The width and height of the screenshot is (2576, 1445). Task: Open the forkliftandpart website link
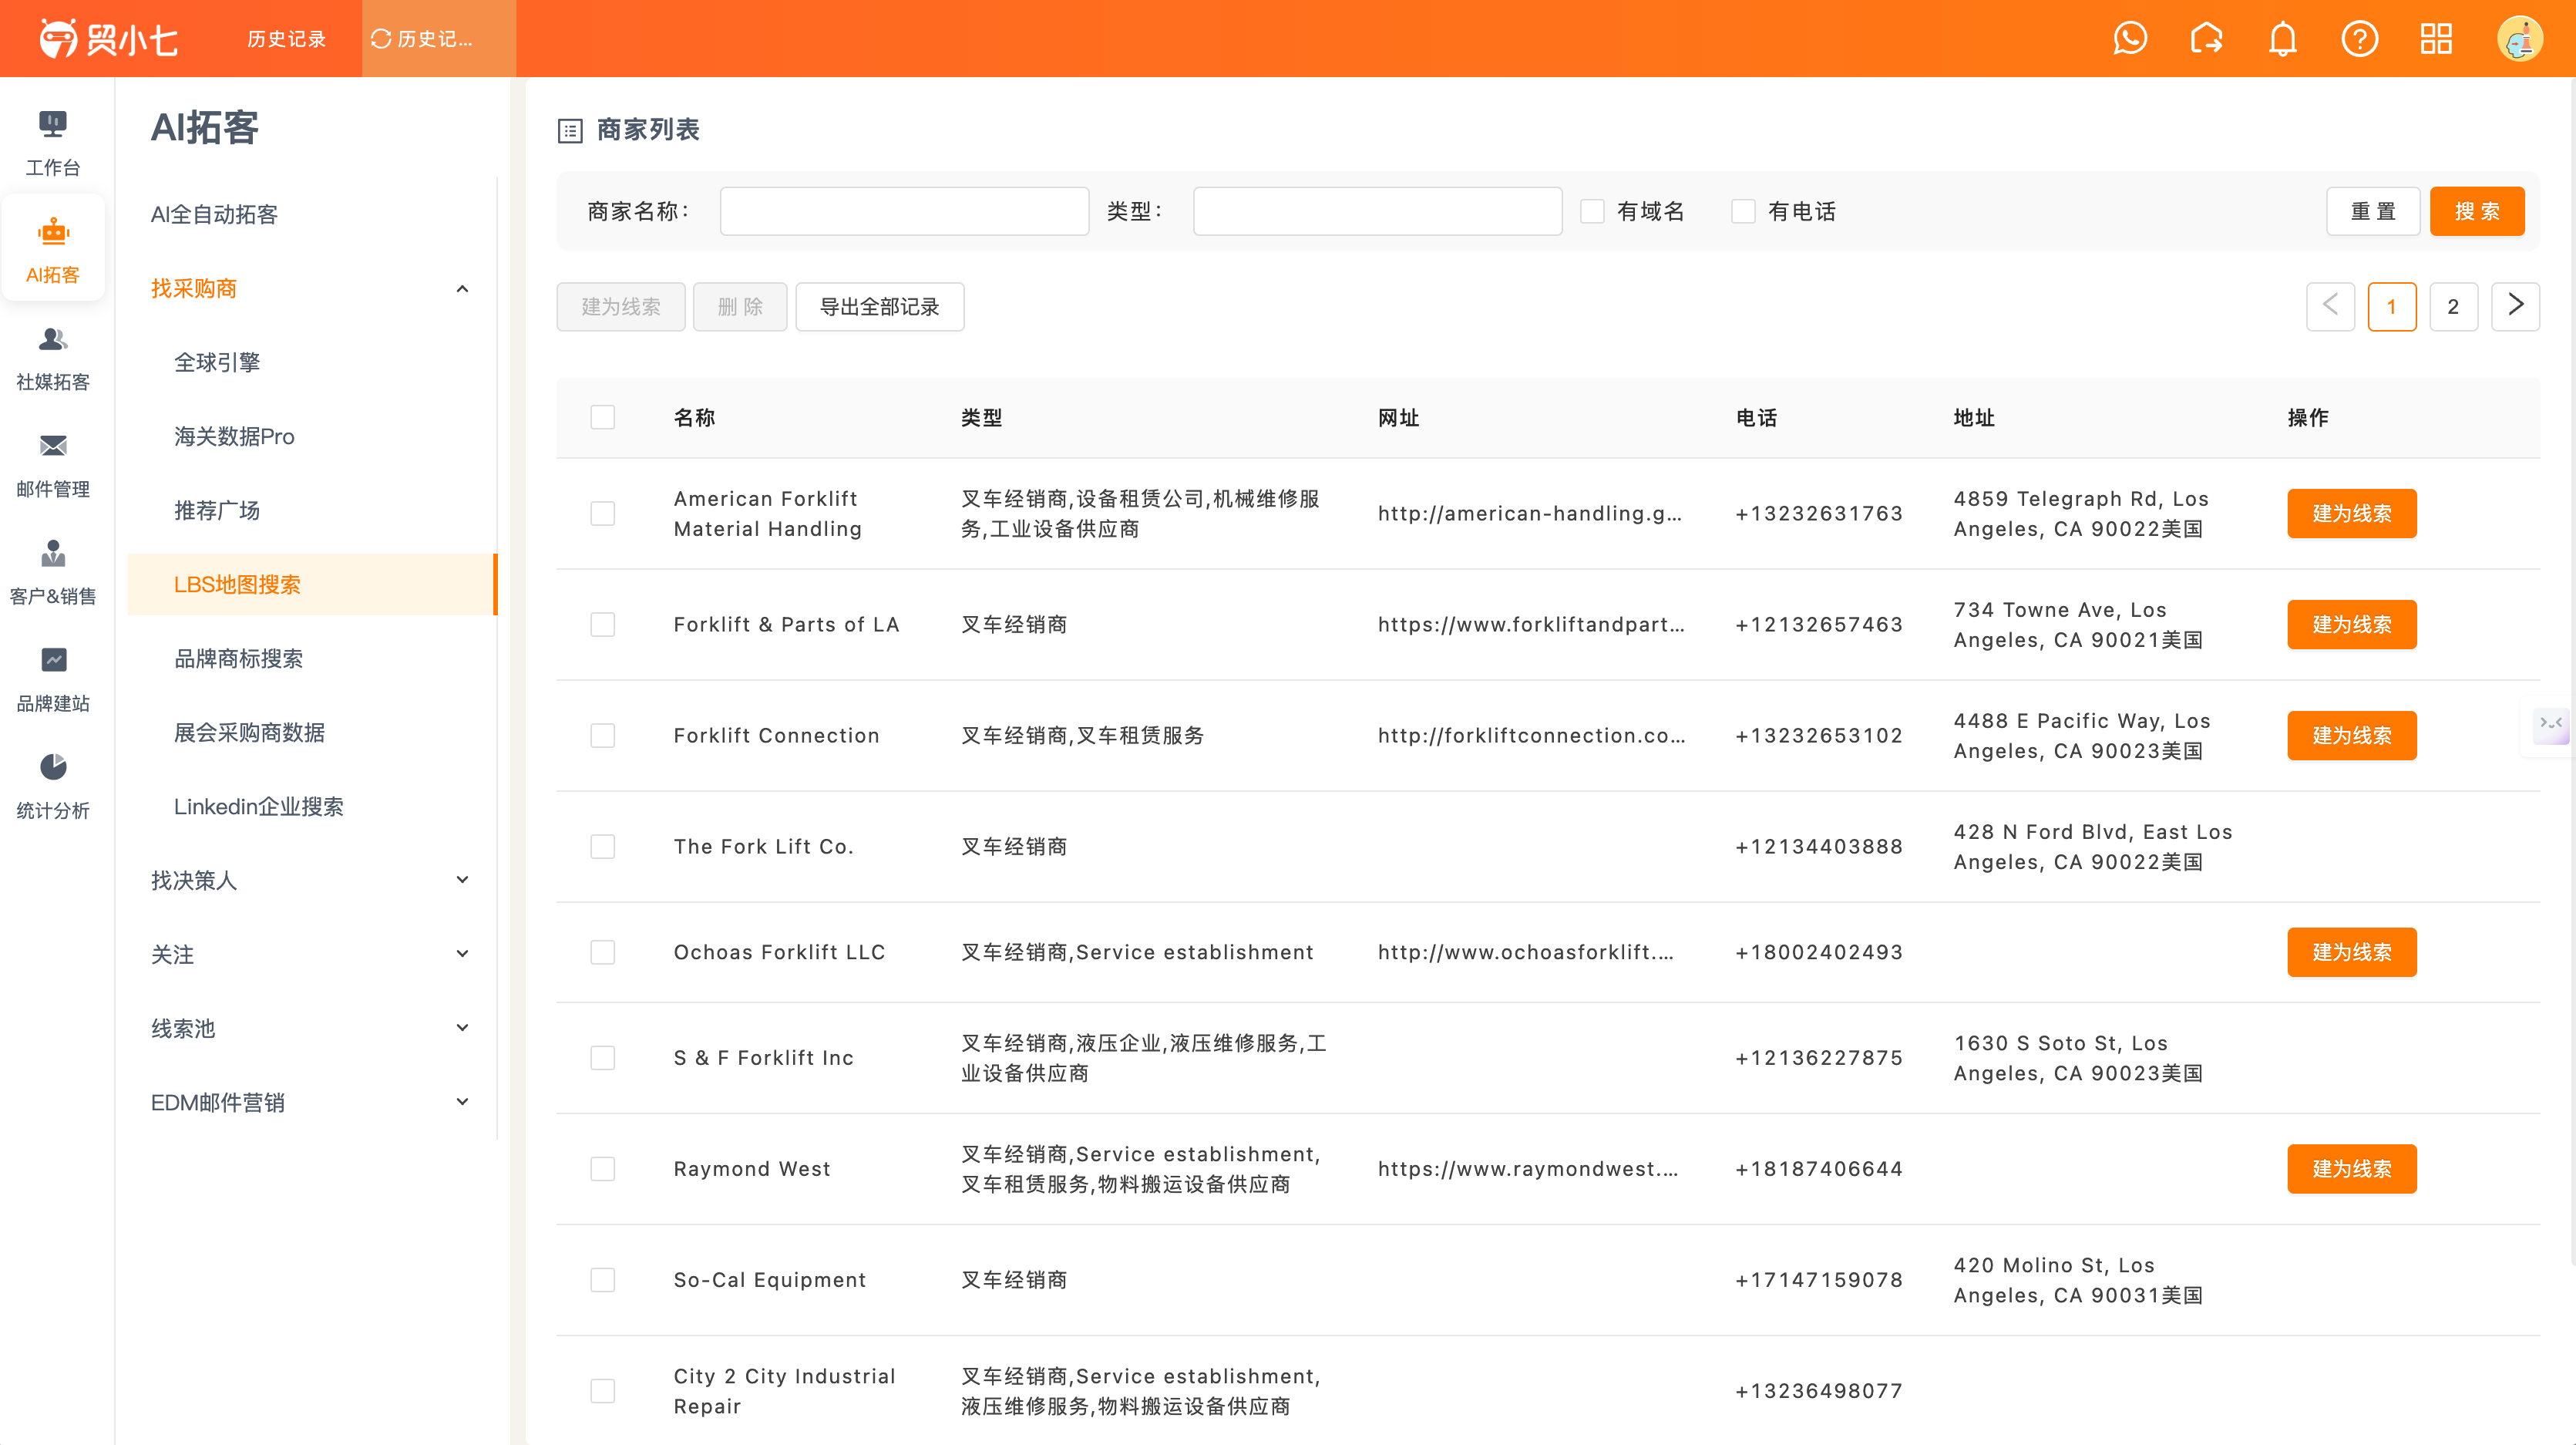pos(1531,625)
